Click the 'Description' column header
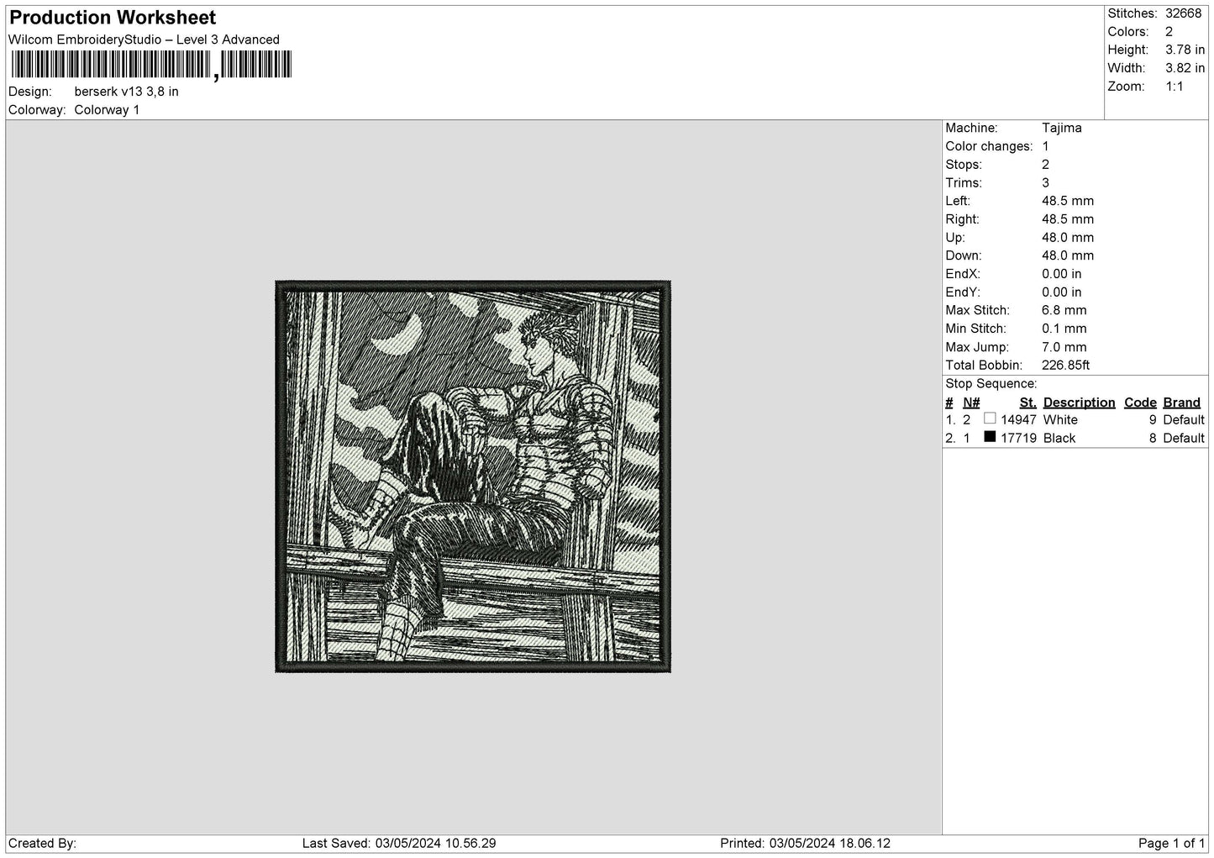The image size is (1214, 858). [1079, 403]
